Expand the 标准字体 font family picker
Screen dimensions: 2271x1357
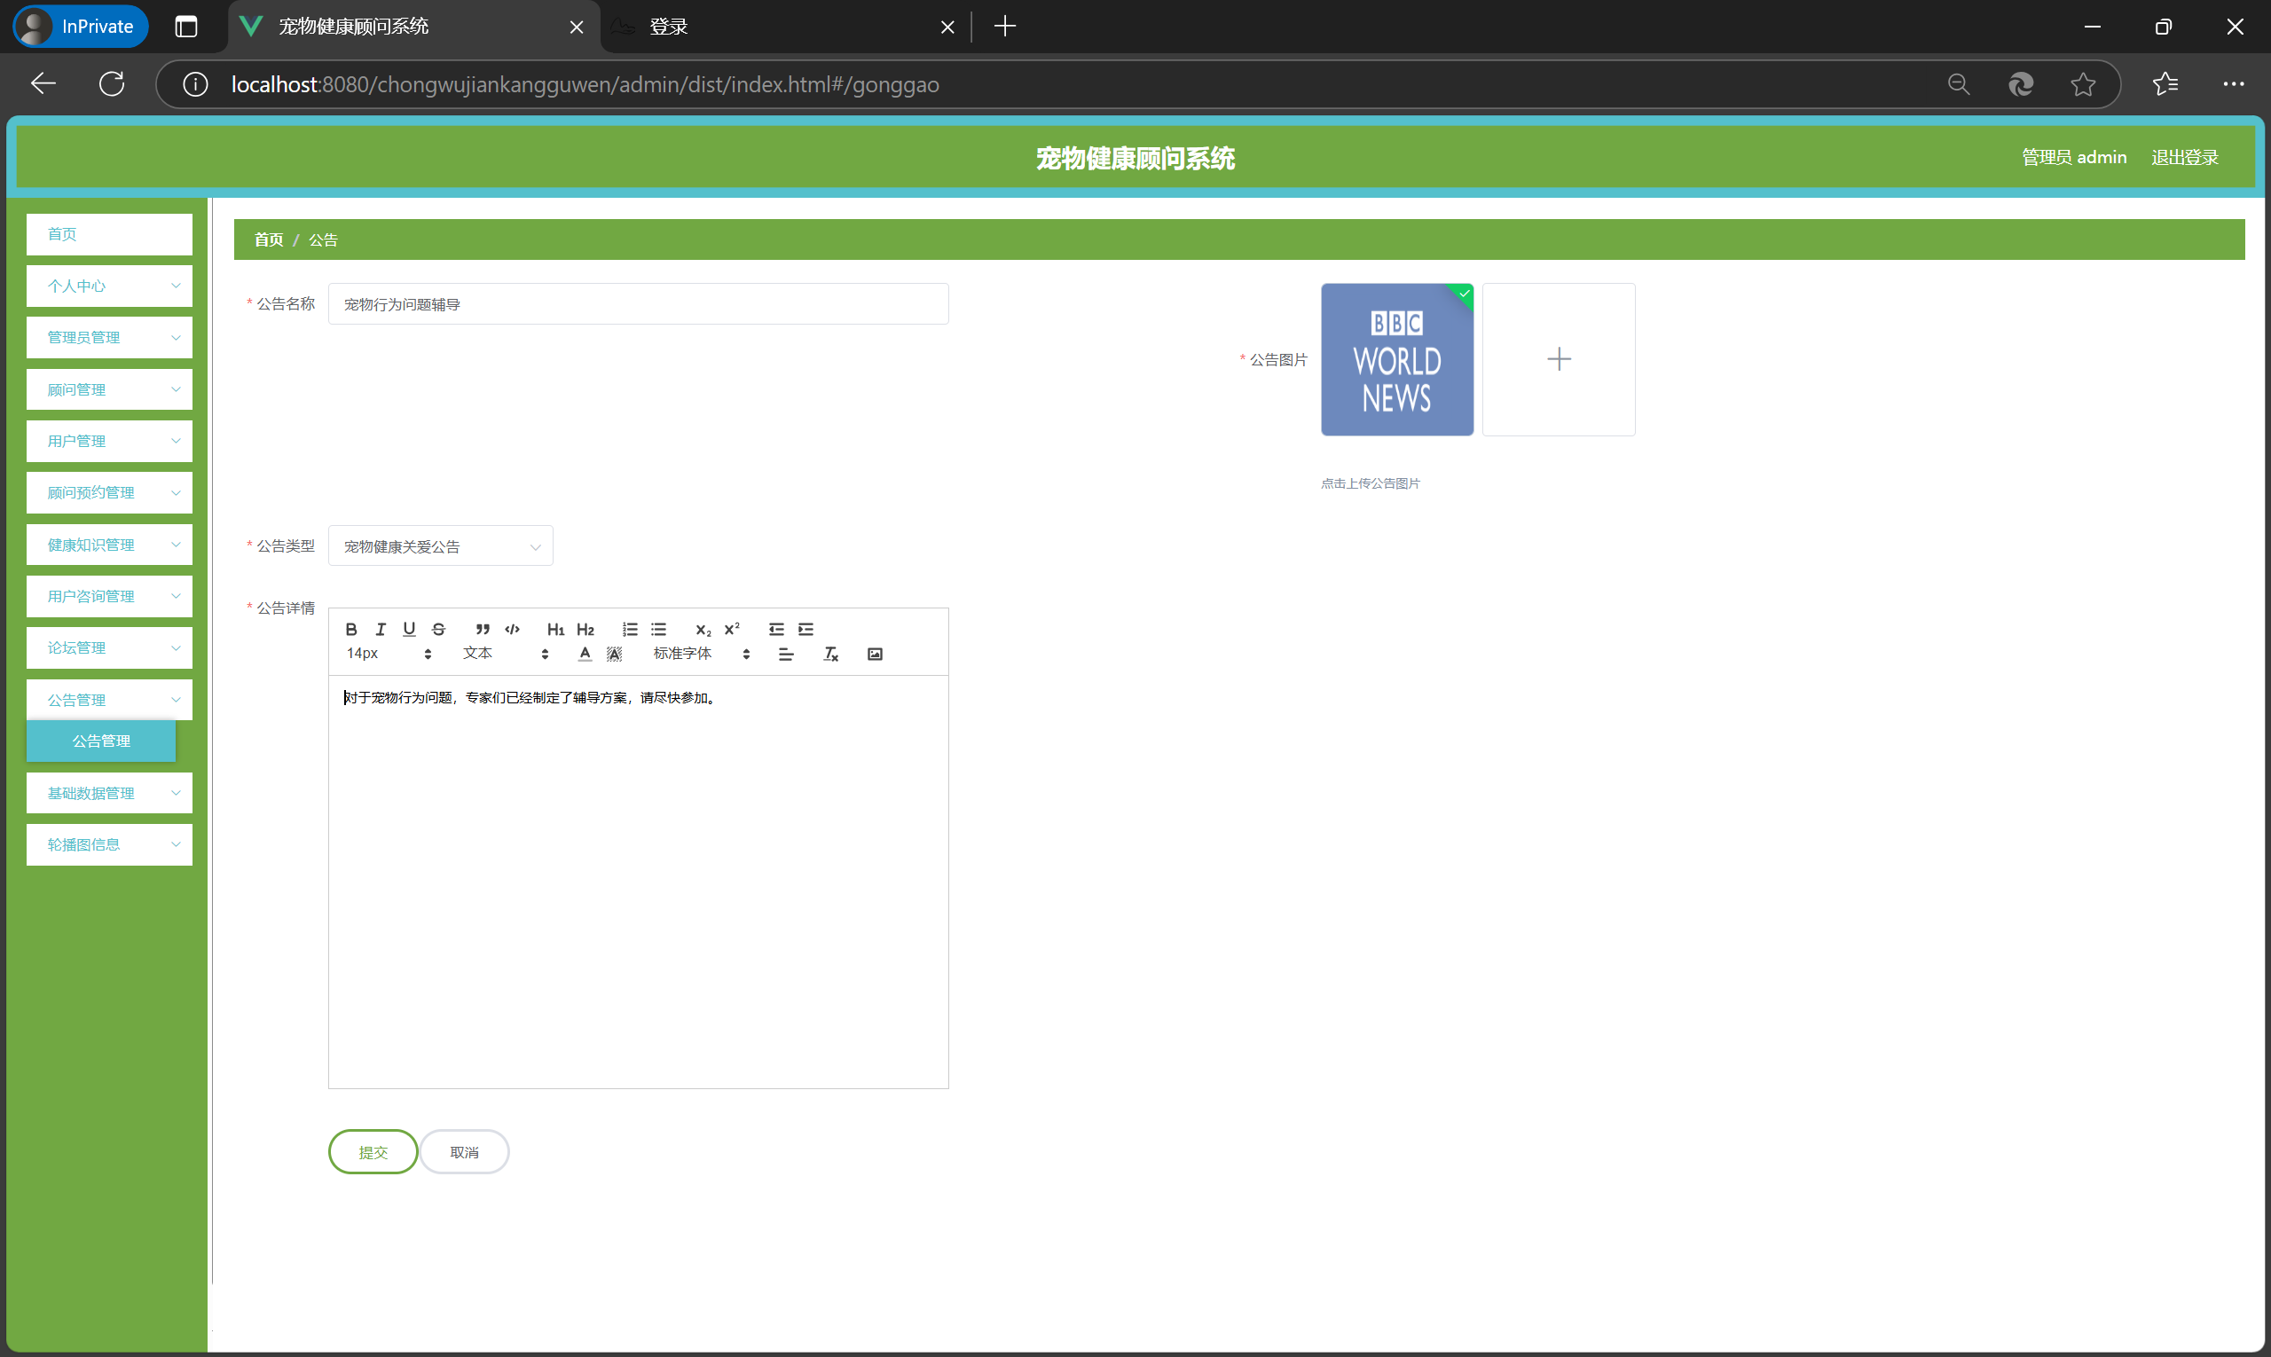(701, 654)
